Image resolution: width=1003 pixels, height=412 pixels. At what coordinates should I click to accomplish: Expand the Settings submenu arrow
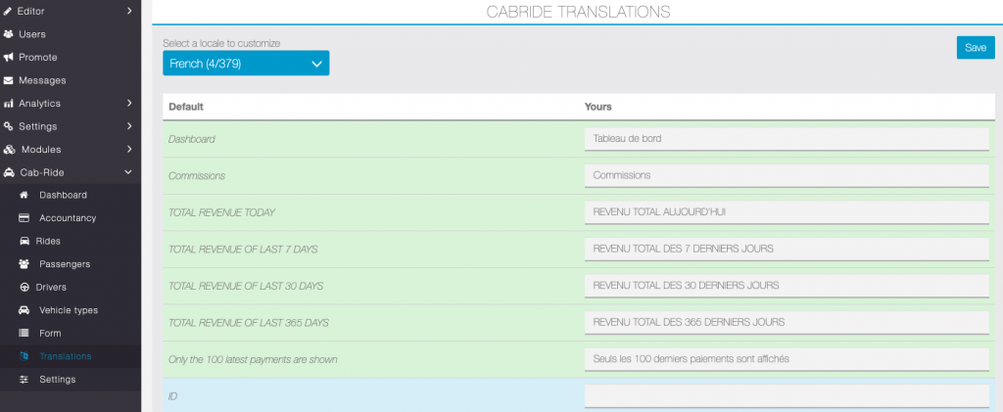[129, 126]
